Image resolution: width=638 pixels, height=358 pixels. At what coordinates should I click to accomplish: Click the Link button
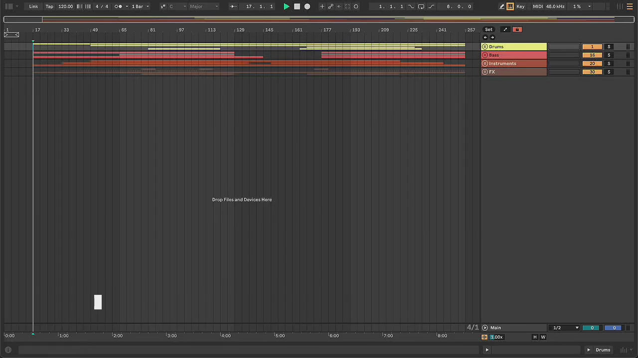coord(33,6)
